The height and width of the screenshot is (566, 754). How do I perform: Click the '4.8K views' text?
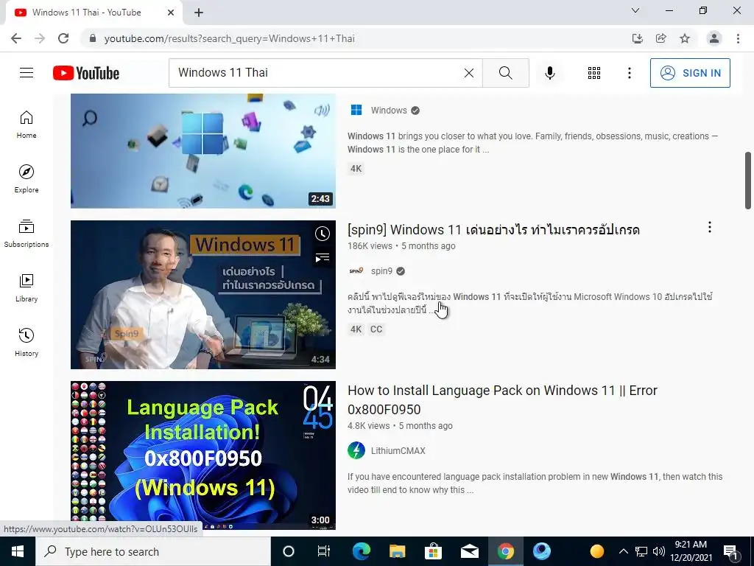click(x=368, y=426)
